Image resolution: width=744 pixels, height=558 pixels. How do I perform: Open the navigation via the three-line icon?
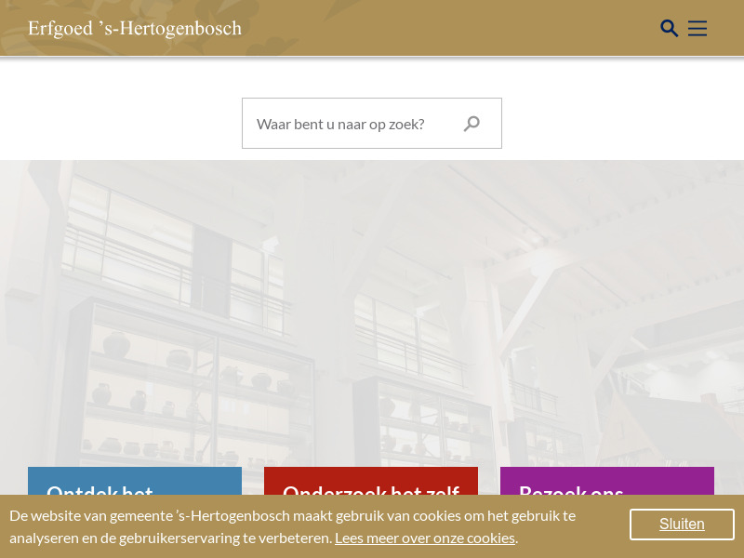(697, 28)
